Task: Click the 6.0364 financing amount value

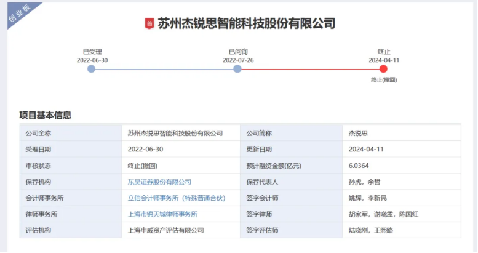Action: (x=358, y=166)
